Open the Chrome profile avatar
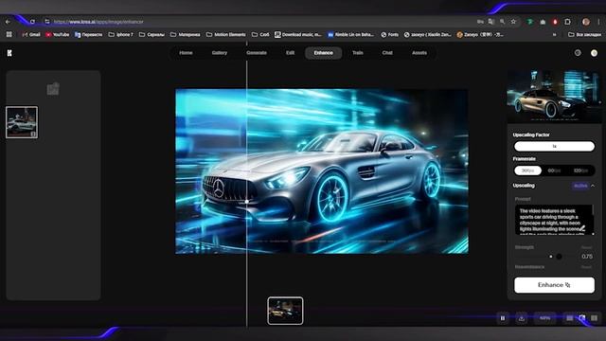The image size is (606, 341). point(586,22)
